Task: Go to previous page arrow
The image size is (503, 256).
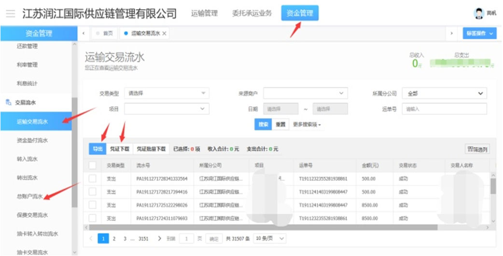Action: click(91, 238)
